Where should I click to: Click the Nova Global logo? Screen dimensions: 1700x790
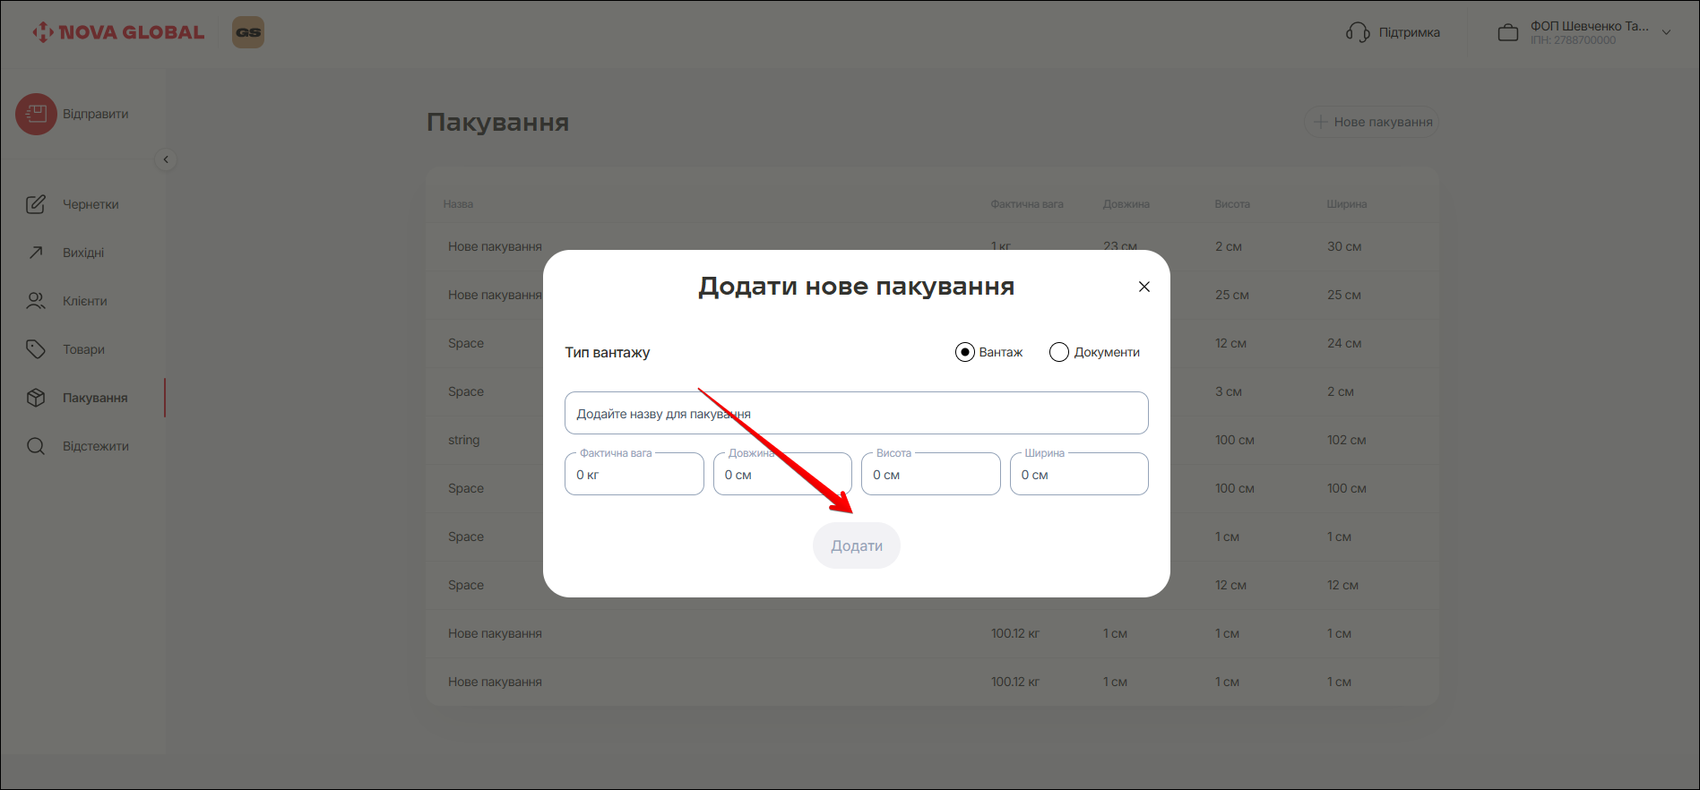118,32
